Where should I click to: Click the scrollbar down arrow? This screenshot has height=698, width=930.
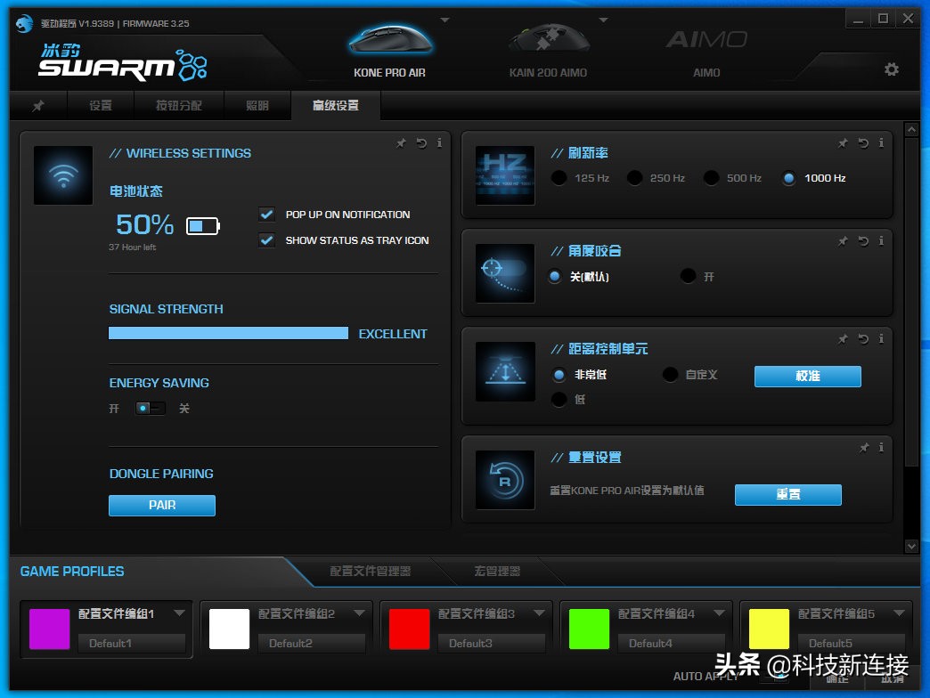[911, 546]
